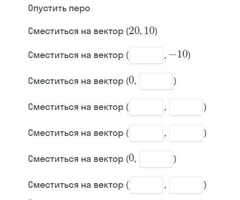The height and width of the screenshot is (200, 240).
Task: Click the 'Опустить перо' command text
Action: coord(59,9)
